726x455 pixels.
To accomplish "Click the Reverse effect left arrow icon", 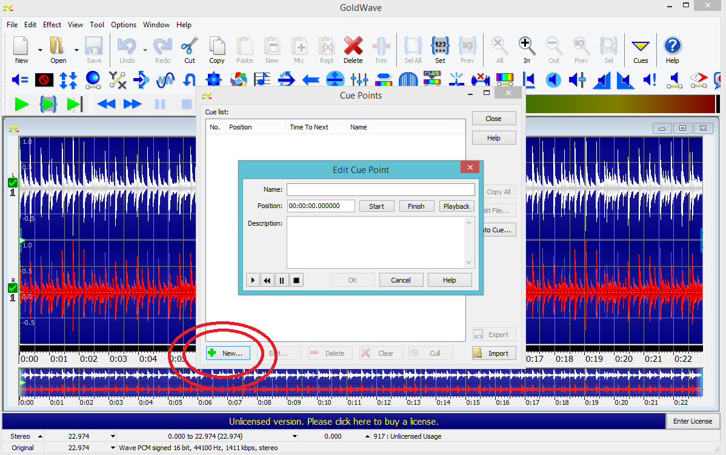I will coord(311,80).
